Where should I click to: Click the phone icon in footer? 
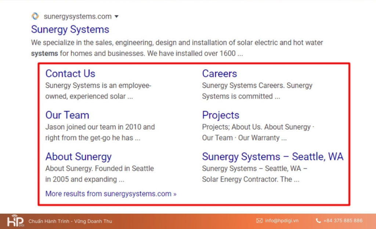(318, 221)
